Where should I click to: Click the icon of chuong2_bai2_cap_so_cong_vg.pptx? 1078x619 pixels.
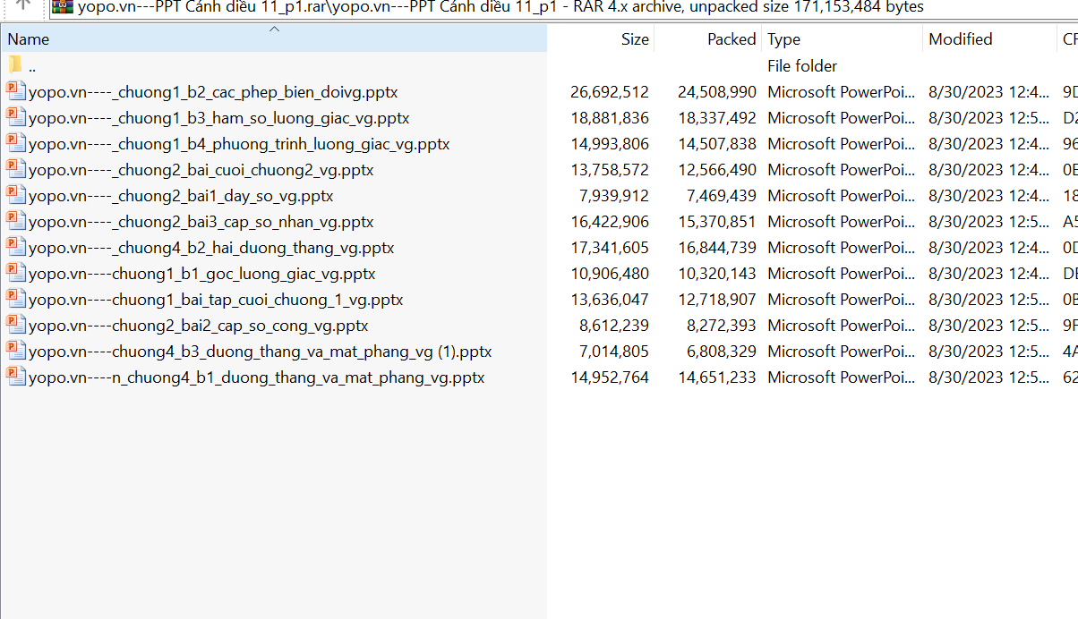(x=15, y=325)
